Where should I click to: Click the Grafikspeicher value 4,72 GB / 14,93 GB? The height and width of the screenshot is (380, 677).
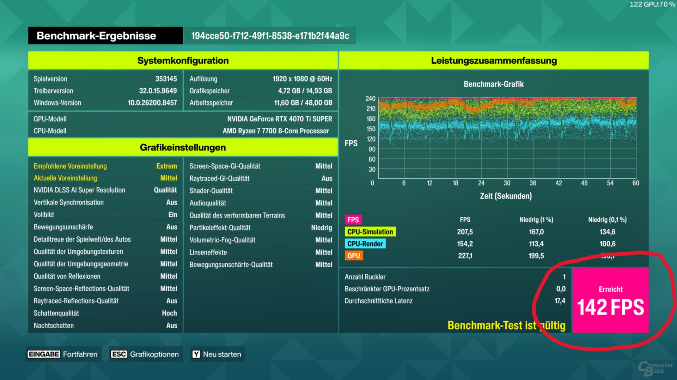click(305, 91)
